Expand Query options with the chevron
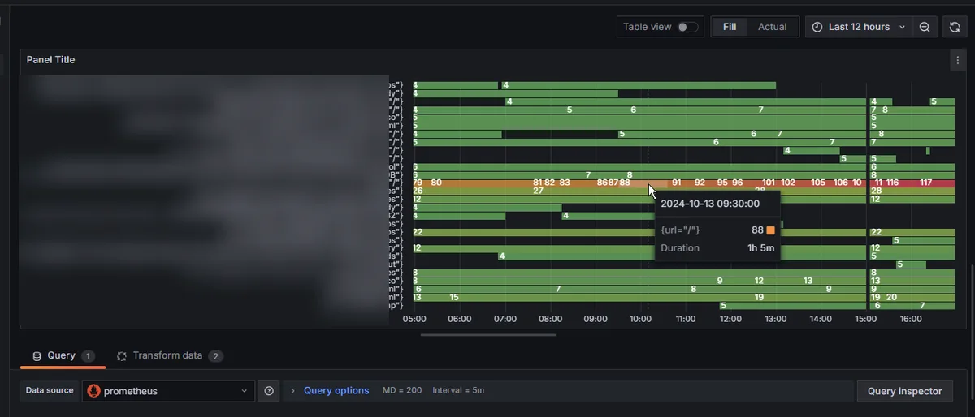Viewport: 975px width, 417px height. point(292,391)
